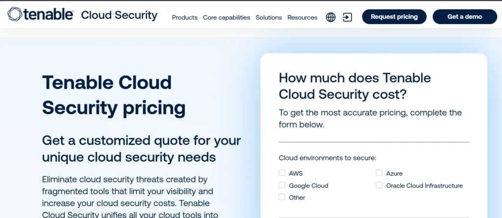Check the Google Cloud checkbox
Screen dimensions: 502x218
pyautogui.click(x=282, y=185)
